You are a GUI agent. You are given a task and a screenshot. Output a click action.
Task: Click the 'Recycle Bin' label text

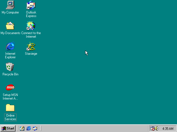[x=11, y=74]
